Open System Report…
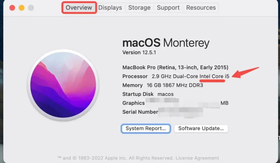The height and width of the screenshot is (163, 280). pyautogui.click(x=146, y=129)
